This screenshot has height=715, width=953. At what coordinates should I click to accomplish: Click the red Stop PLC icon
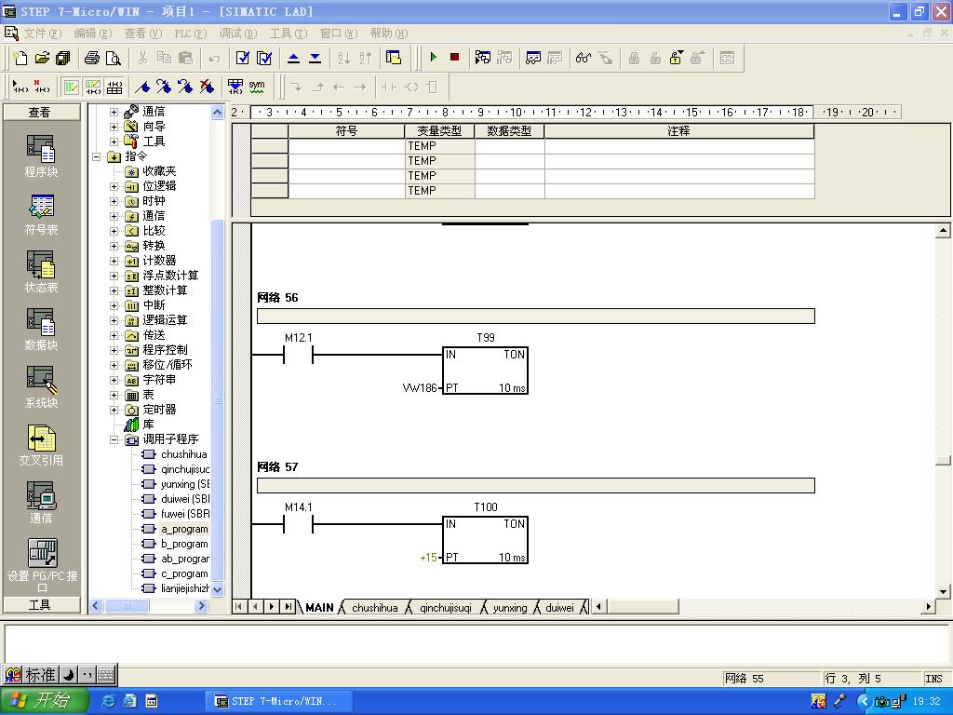(x=454, y=58)
